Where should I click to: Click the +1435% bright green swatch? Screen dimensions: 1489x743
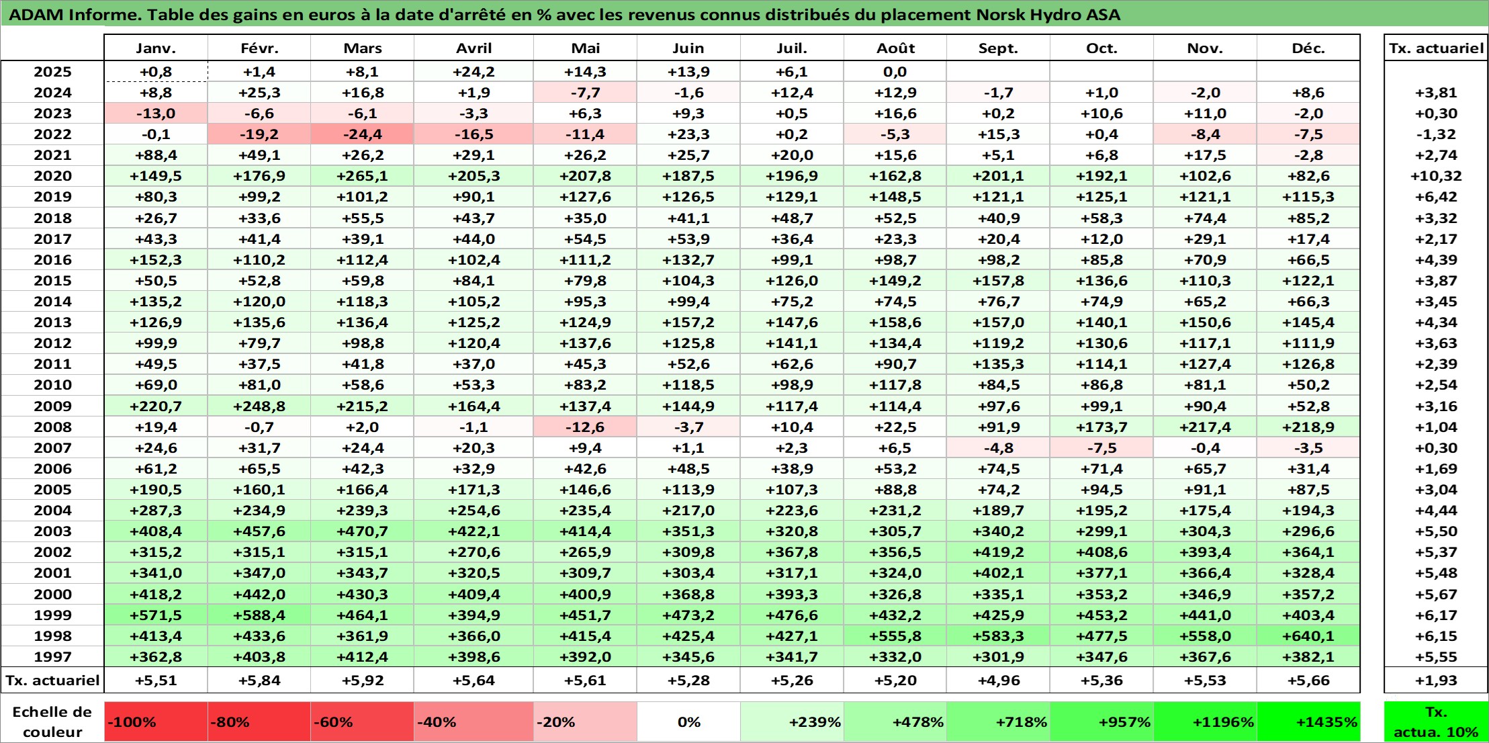(x=1308, y=722)
